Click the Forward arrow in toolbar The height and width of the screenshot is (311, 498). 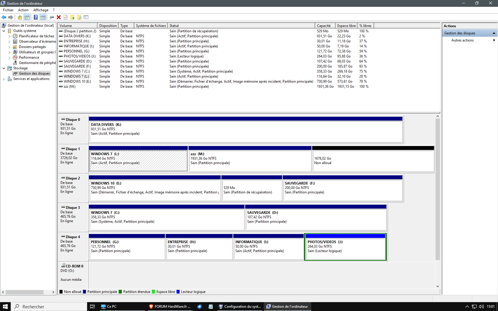(11, 17)
